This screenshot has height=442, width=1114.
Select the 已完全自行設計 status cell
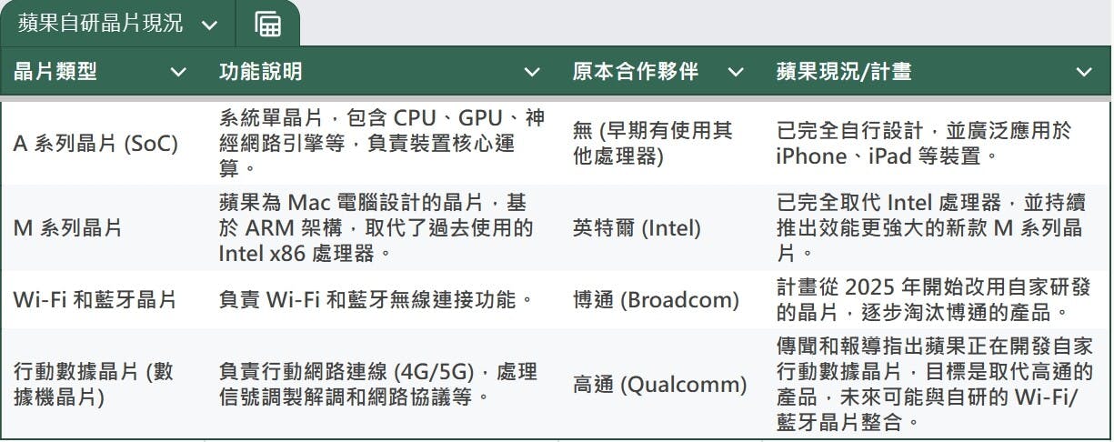(x=937, y=143)
